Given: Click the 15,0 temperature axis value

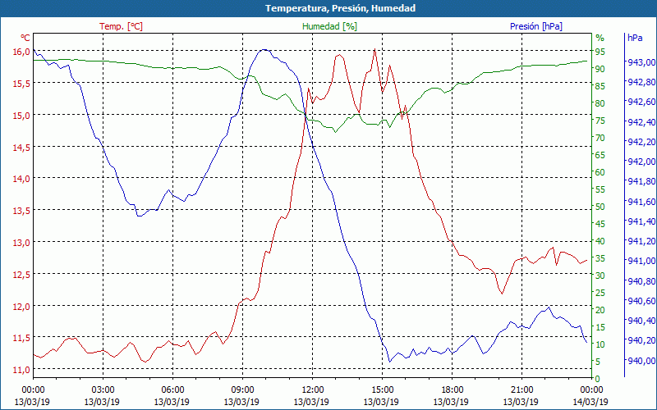Looking at the screenshot, I should [x=22, y=115].
